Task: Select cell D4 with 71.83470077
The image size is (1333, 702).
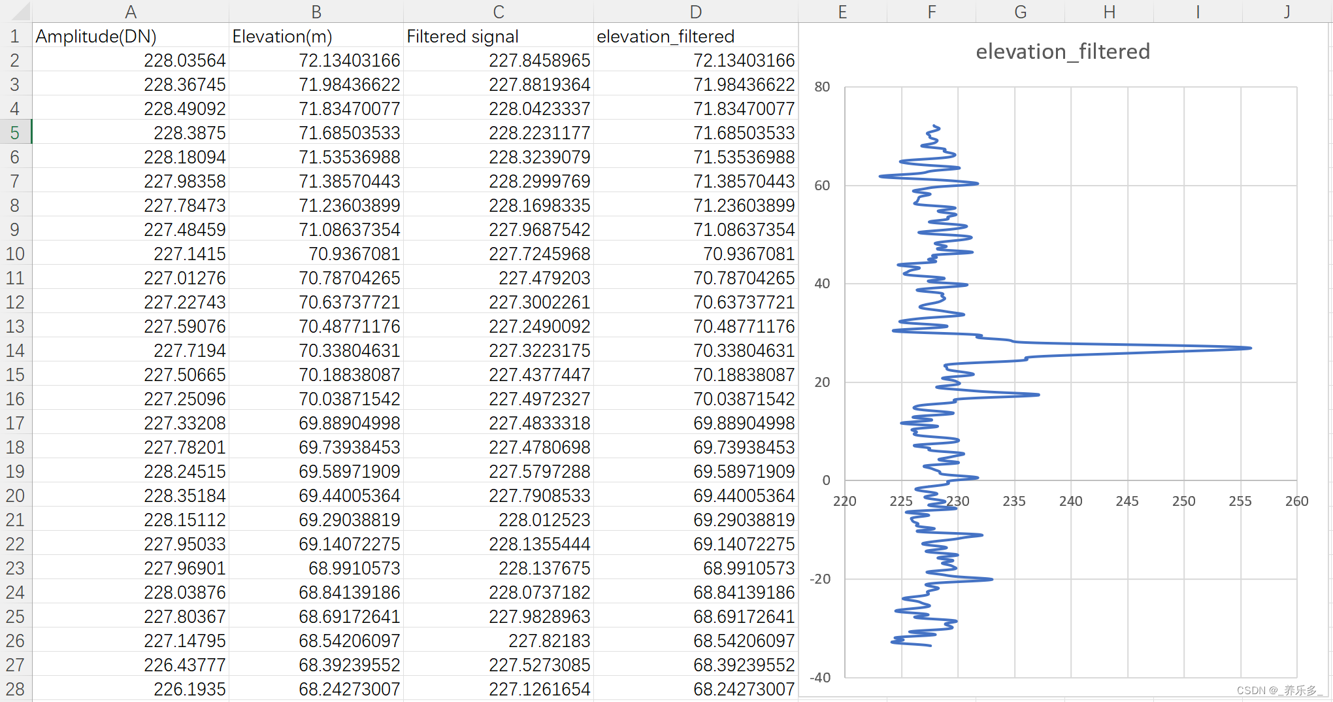Action: [x=696, y=109]
